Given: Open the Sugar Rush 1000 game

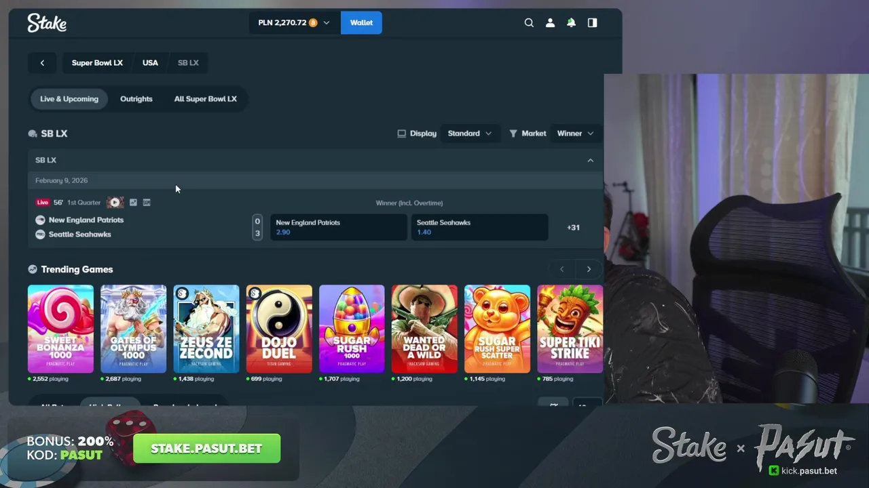Looking at the screenshot, I should pyautogui.click(x=352, y=329).
